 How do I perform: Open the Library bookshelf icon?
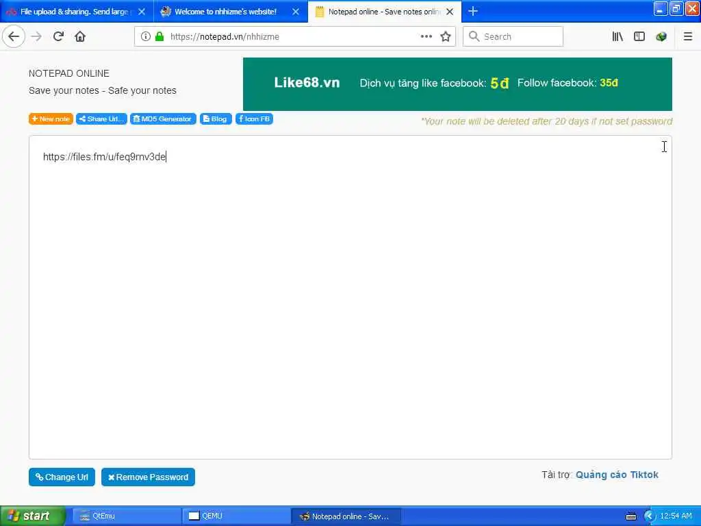617,36
